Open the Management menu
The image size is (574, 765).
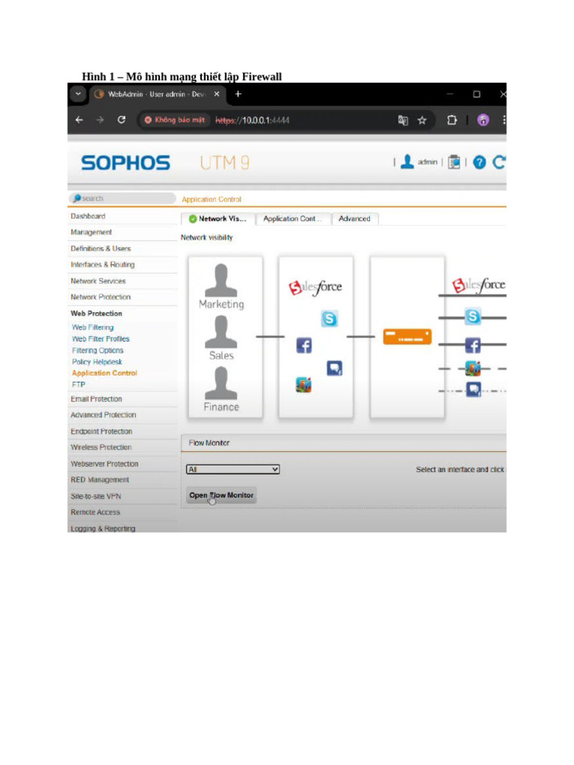point(91,232)
